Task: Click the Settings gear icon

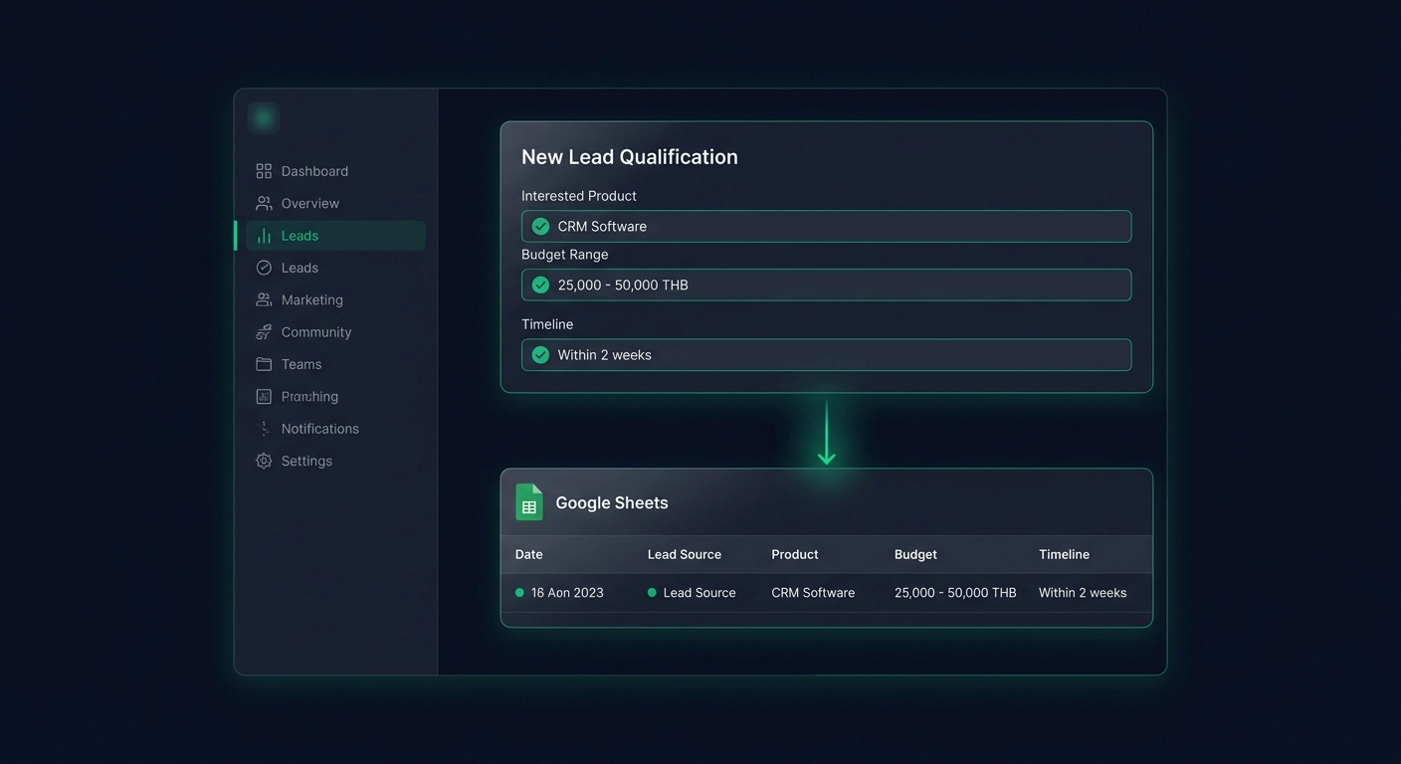Action: tap(264, 461)
